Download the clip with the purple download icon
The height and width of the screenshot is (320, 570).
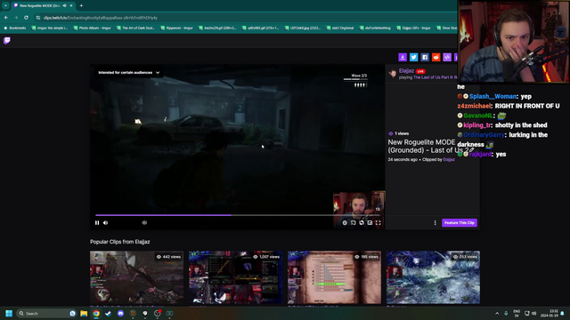click(403, 57)
